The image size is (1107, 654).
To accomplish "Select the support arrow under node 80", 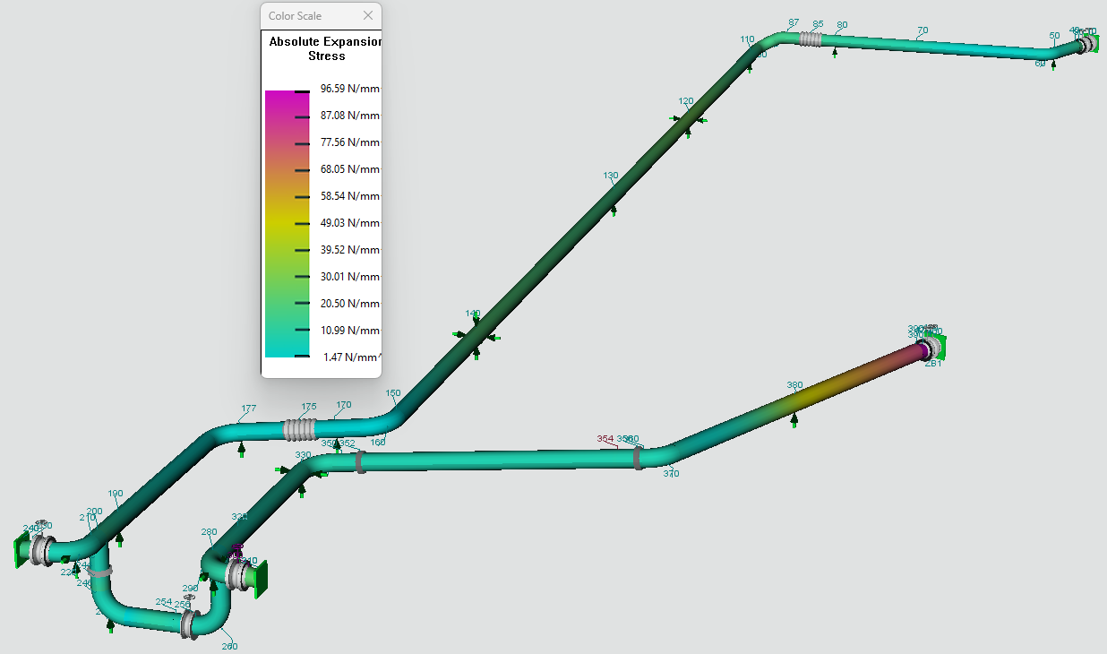I will [x=835, y=53].
